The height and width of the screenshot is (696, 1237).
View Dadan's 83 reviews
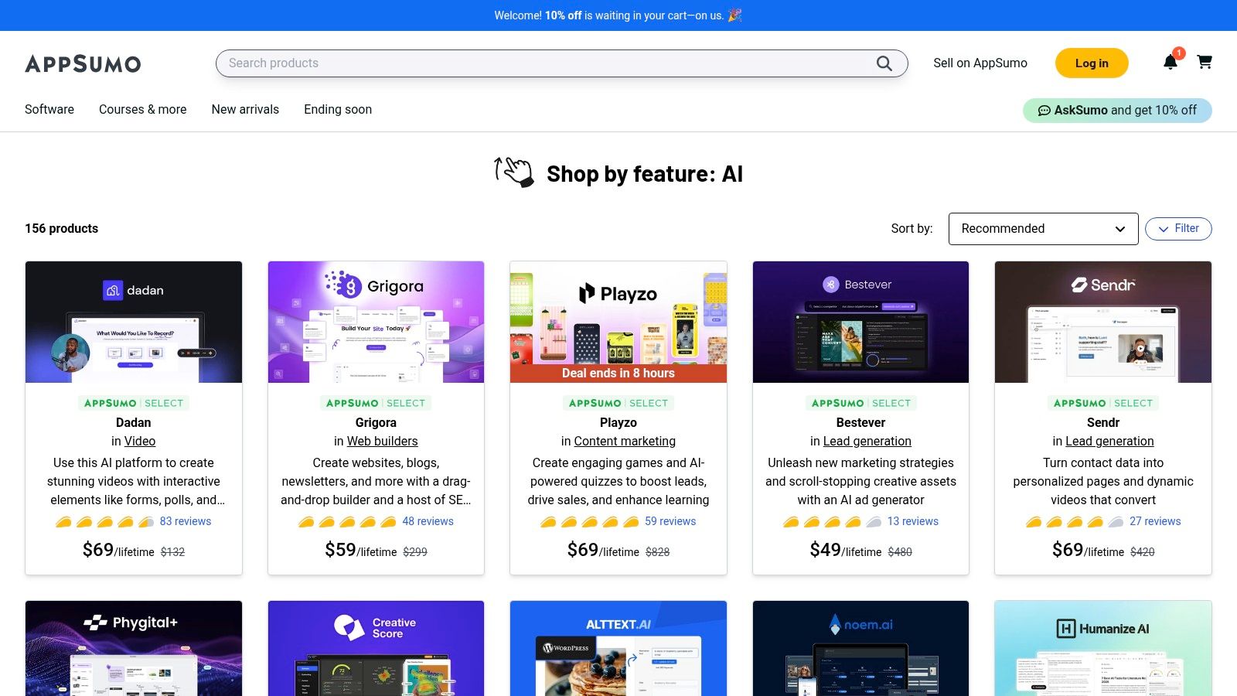186,522
